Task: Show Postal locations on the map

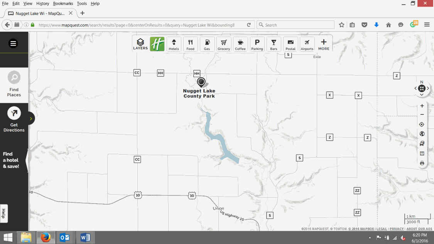Action: click(x=290, y=44)
